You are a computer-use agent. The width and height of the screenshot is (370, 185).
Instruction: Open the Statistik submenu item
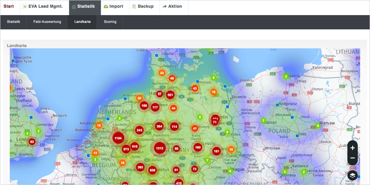pyautogui.click(x=14, y=22)
